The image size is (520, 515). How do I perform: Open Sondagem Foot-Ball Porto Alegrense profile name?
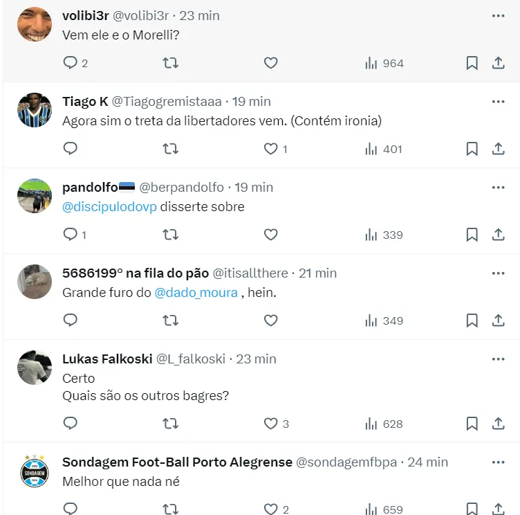click(177, 462)
